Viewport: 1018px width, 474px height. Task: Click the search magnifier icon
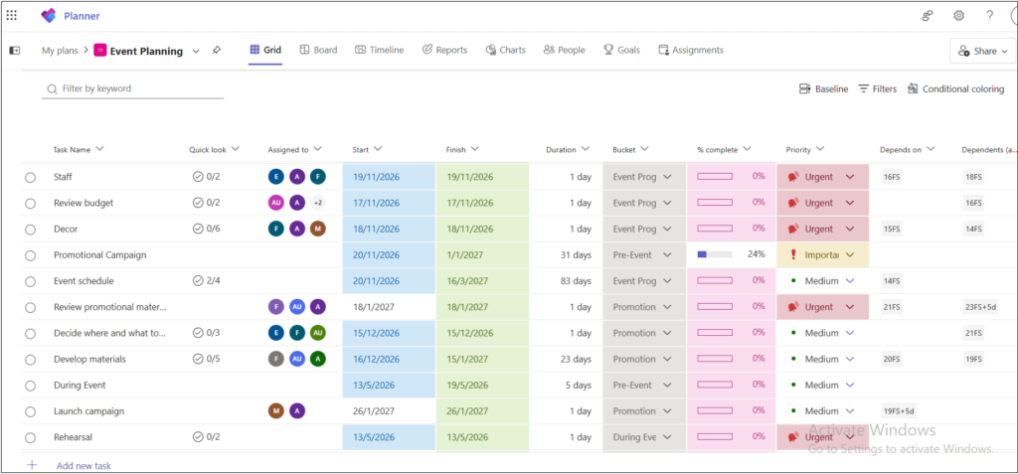click(52, 89)
